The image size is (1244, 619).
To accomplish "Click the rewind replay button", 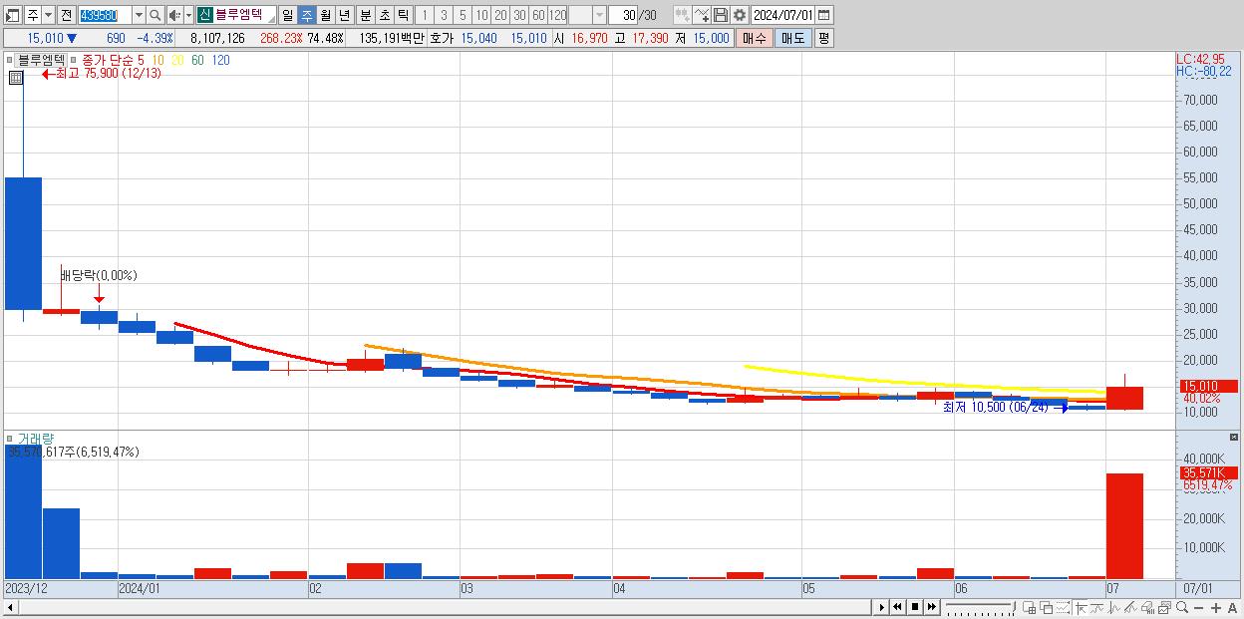I will click(897, 607).
